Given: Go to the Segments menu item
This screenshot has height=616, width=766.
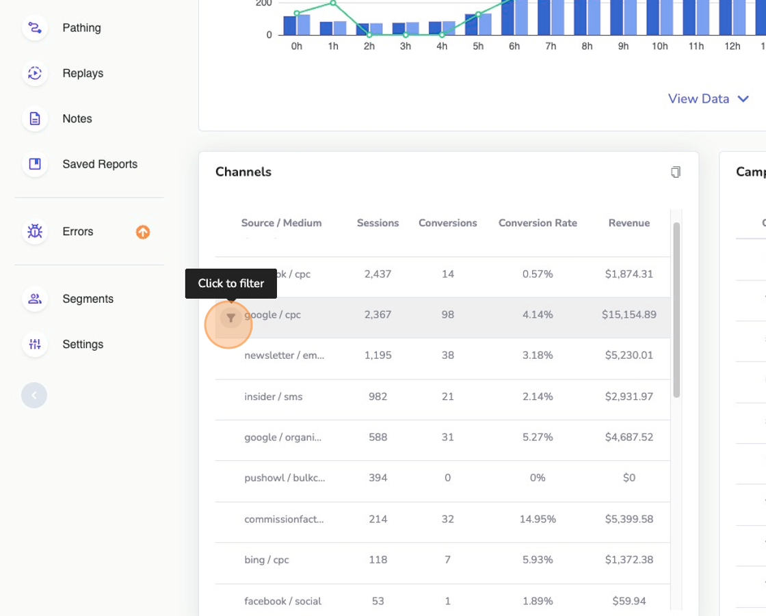Looking at the screenshot, I should click(x=88, y=299).
